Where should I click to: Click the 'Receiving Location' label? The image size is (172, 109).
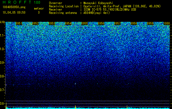click(64, 6)
